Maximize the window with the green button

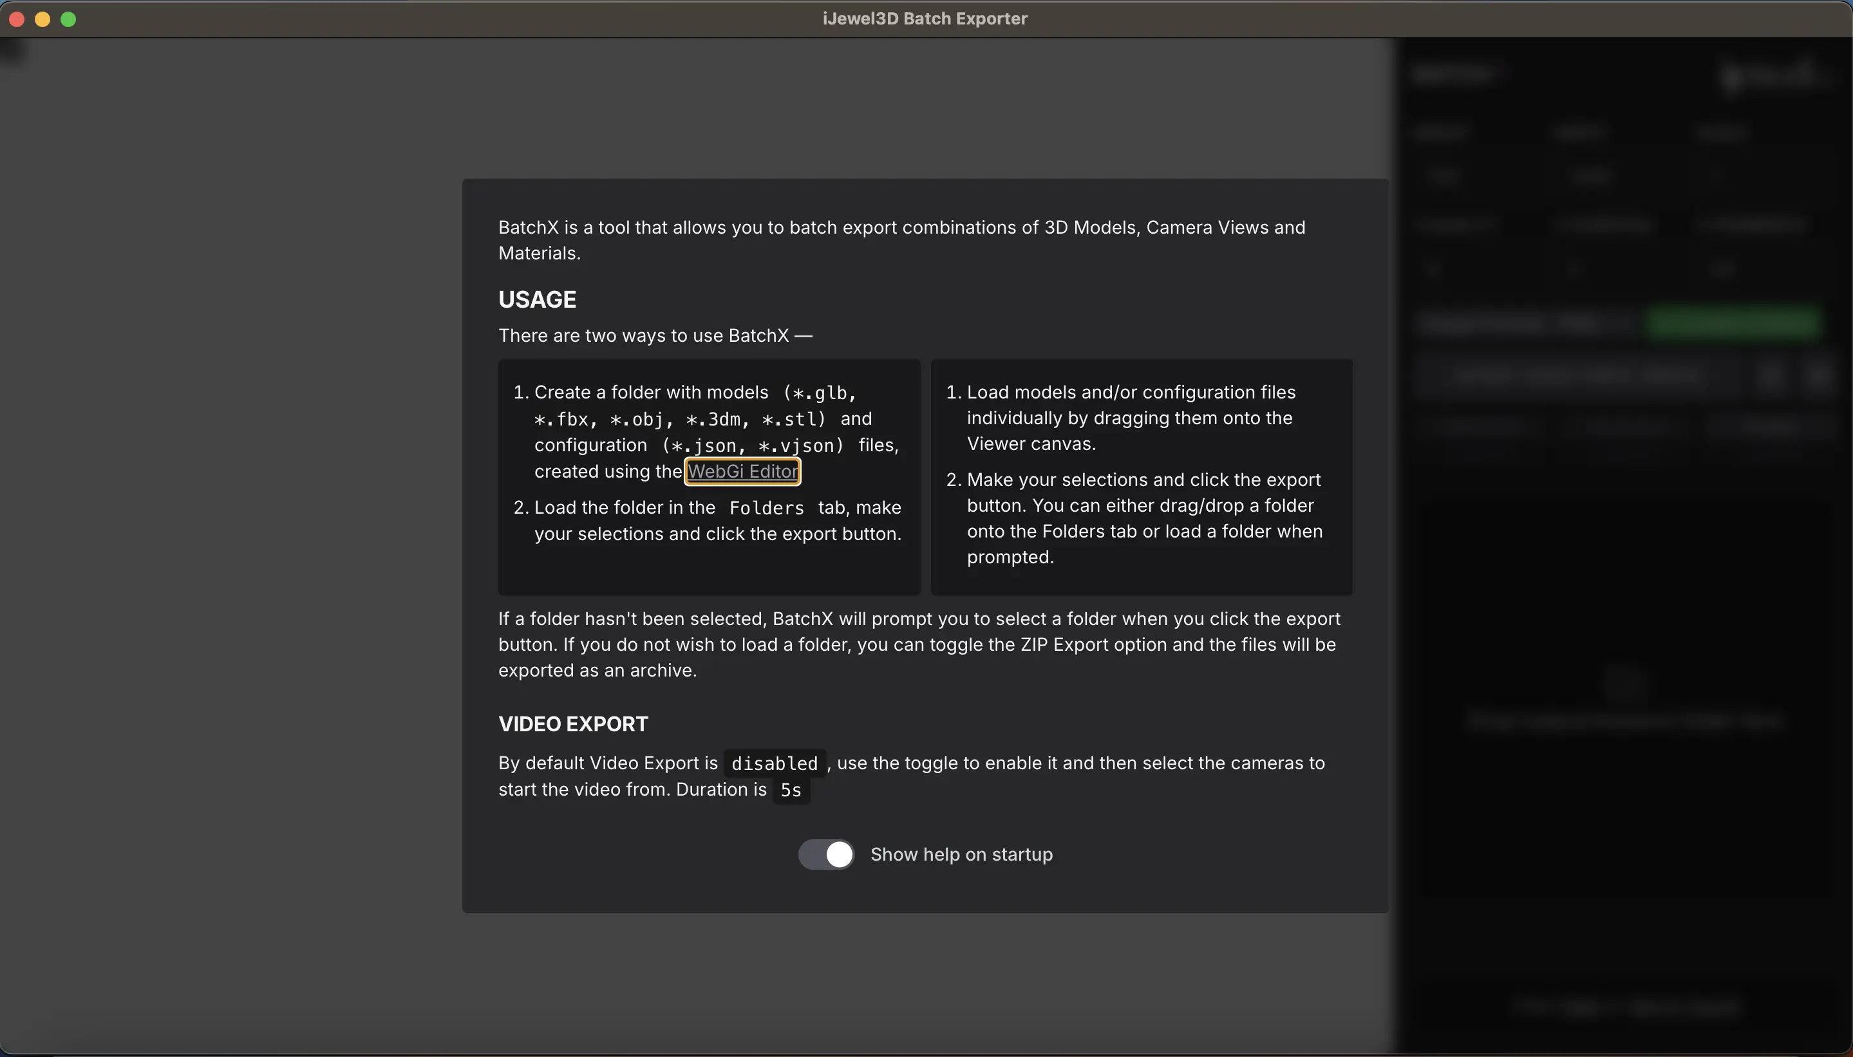[x=68, y=19]
